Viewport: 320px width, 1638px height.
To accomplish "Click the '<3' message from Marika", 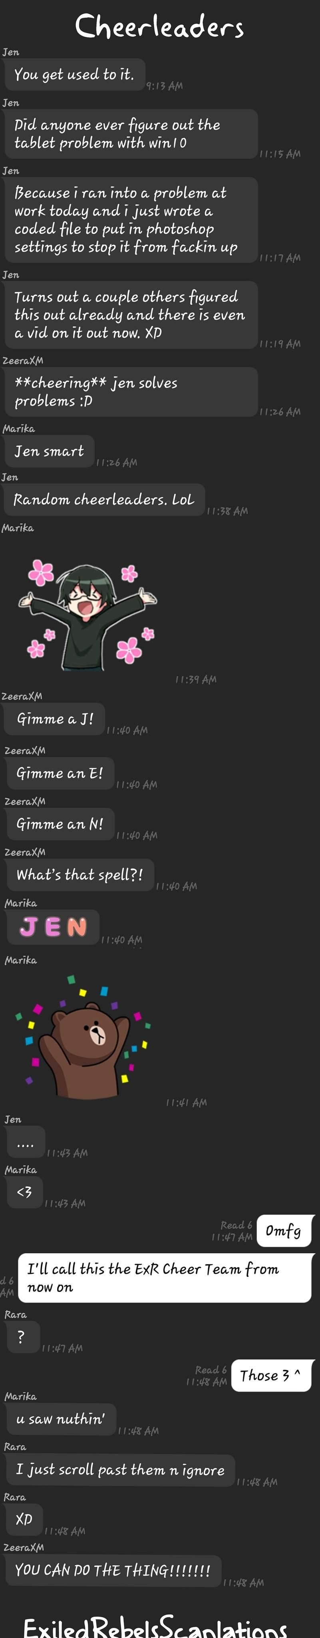I will pyautogui.click(x=24, y=1192).
